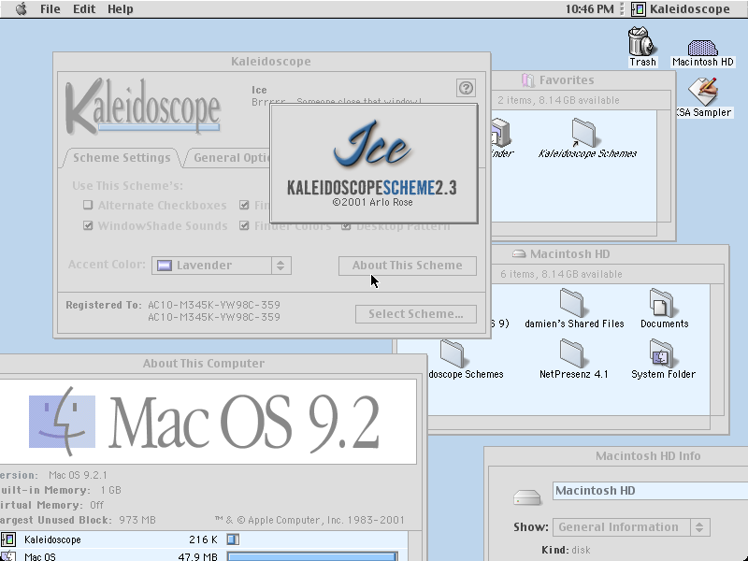This screenshot has height=561, width=748.
Task: Open the Help menu
Action: coord(120,9)
